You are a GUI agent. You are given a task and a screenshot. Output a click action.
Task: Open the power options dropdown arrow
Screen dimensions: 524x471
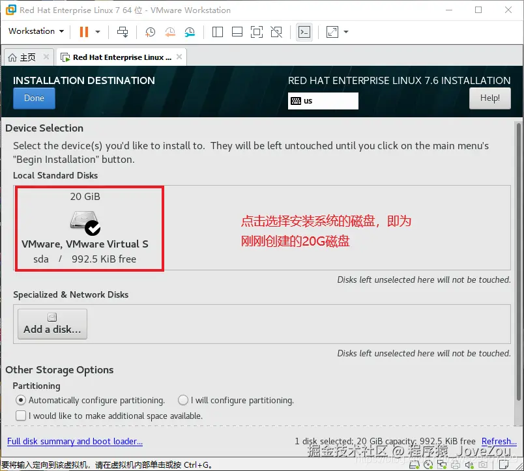click(x=98, y=32)
